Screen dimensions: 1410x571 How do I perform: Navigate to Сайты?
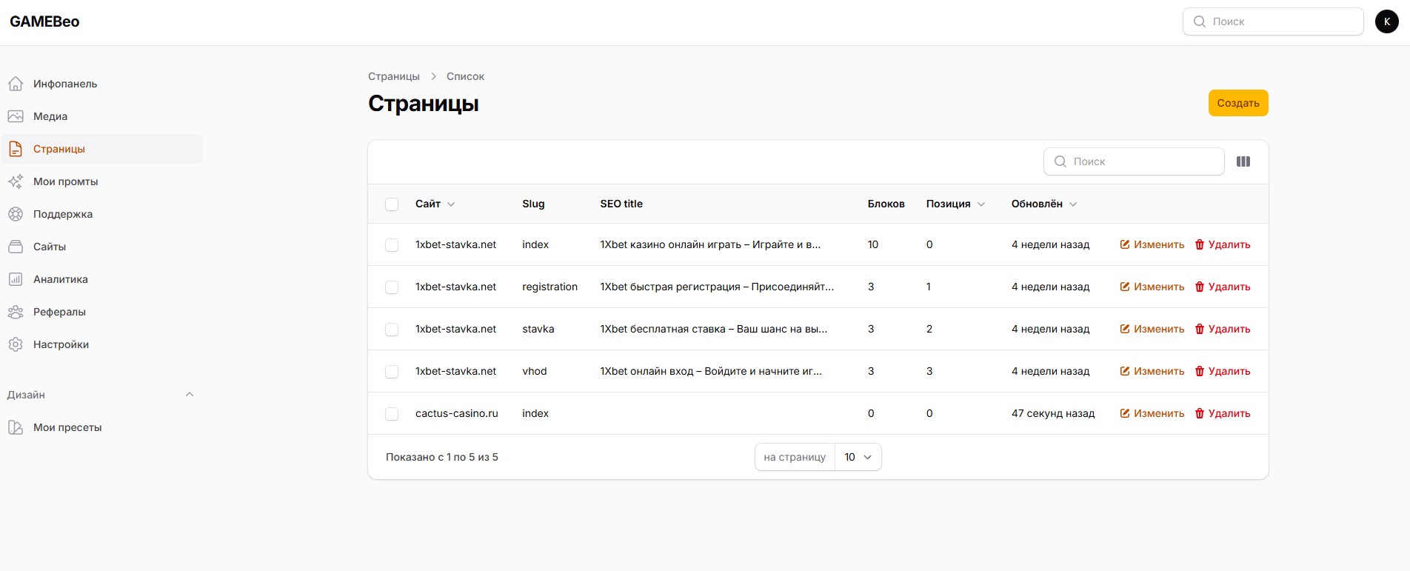102,247
